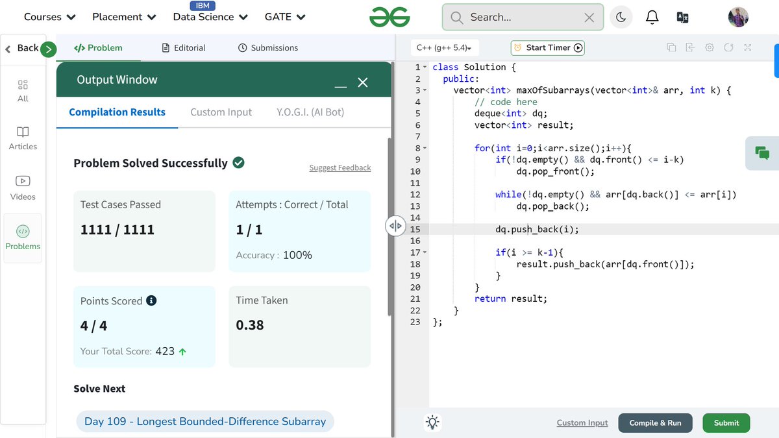
Task: Open the floating chat bubble icon
Action: point(762,153)
